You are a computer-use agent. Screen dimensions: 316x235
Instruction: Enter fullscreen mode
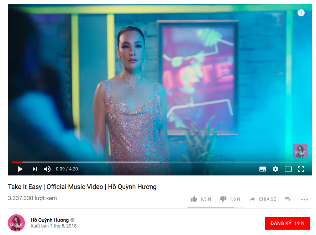click(301, 169)
